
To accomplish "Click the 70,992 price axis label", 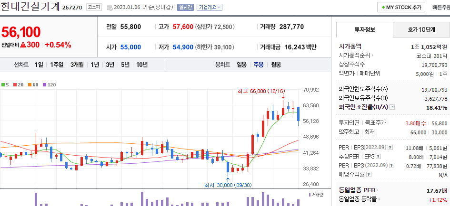I will (311, 90).
